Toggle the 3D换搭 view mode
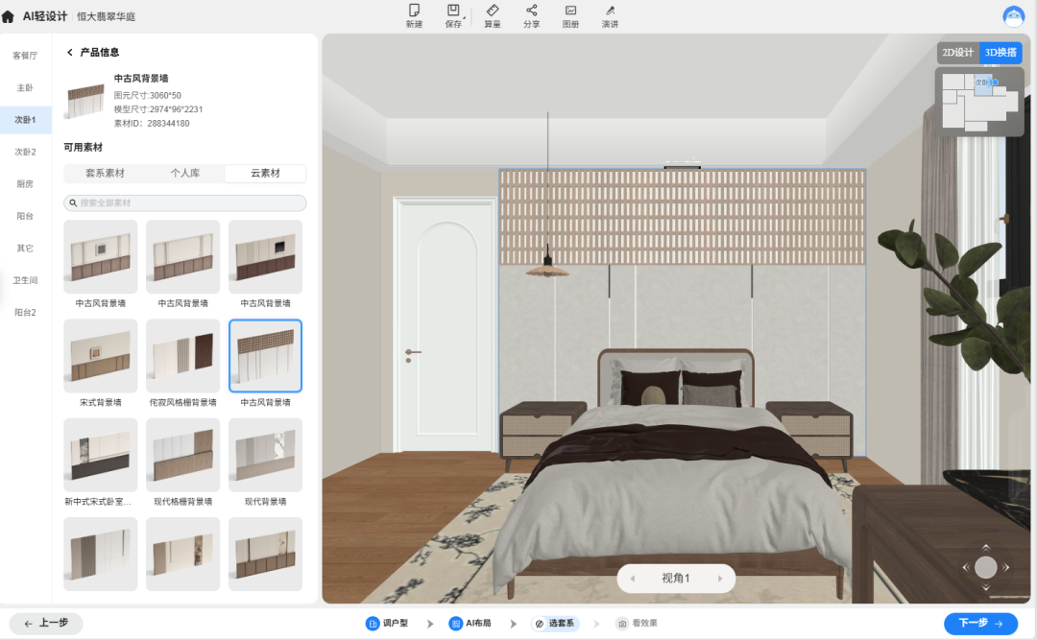The height and width of the screenshot is (640, 1037). point(1001,52)
